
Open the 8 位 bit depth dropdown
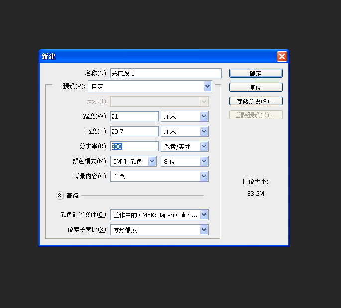click(184, 161)
